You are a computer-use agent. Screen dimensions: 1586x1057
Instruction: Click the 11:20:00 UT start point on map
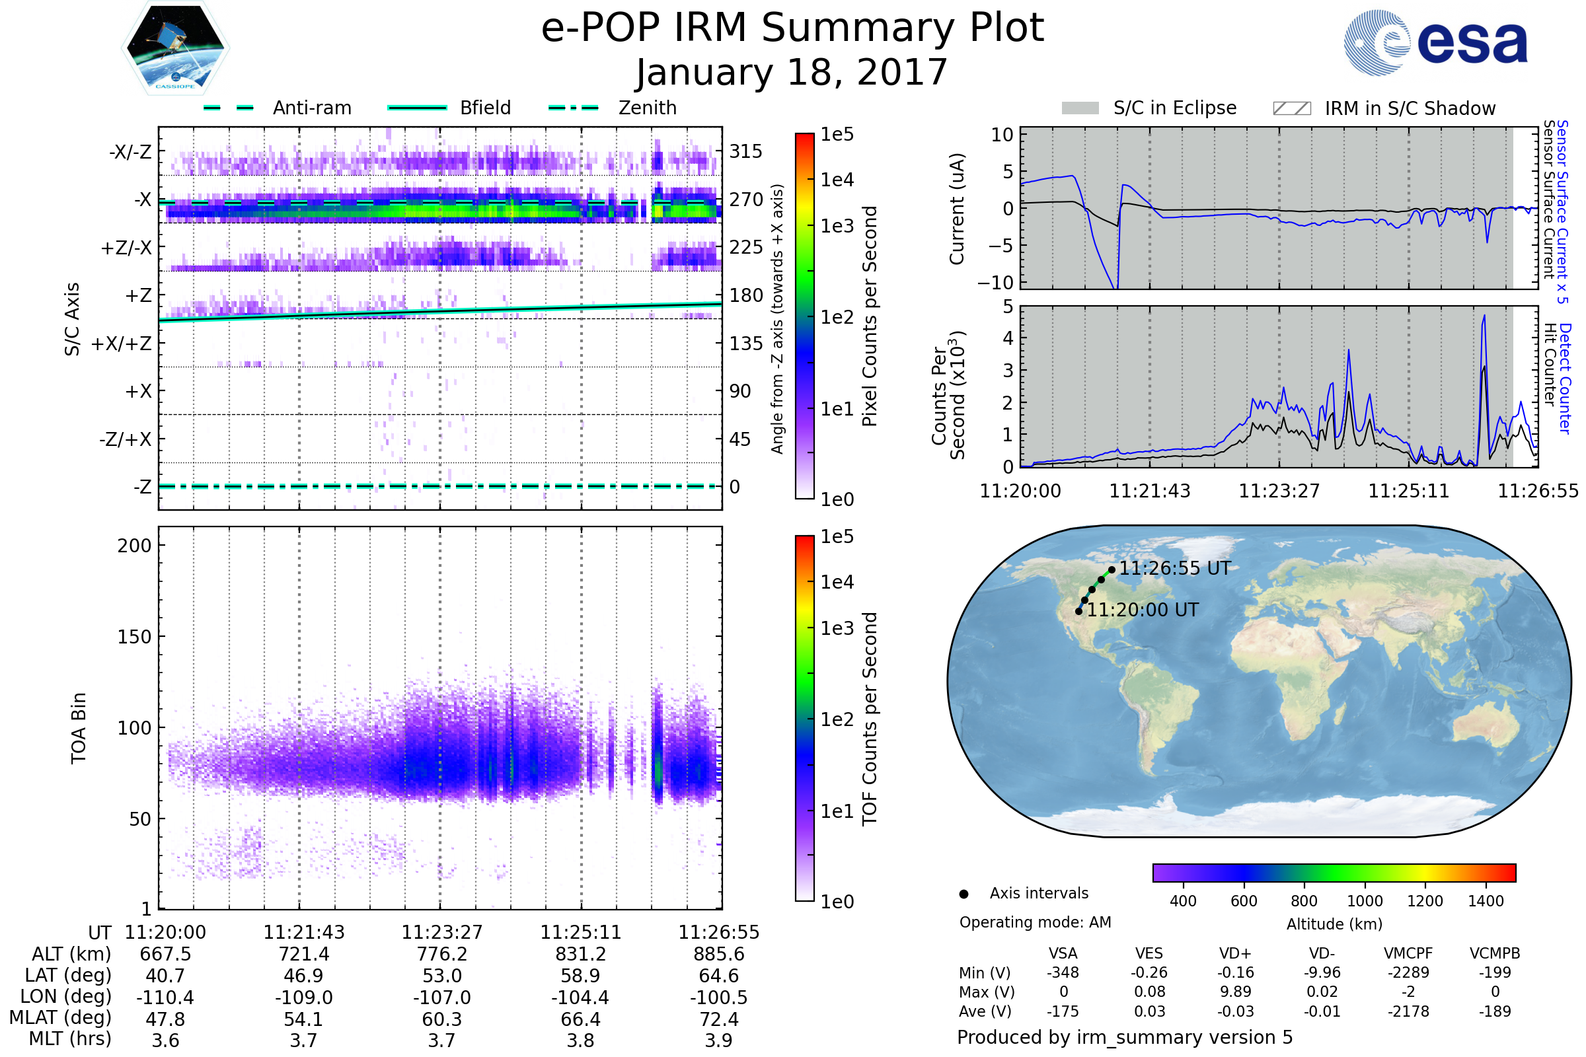[1078, 612]
